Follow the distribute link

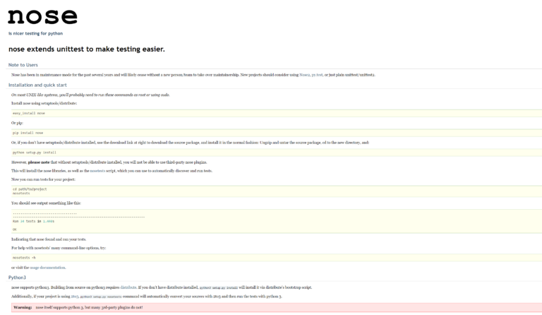click(x=128, y=287)
